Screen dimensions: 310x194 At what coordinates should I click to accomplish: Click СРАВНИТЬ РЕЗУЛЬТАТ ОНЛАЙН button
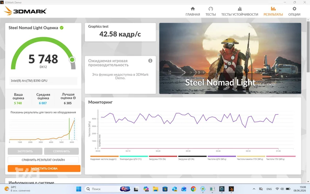[43, 160]
